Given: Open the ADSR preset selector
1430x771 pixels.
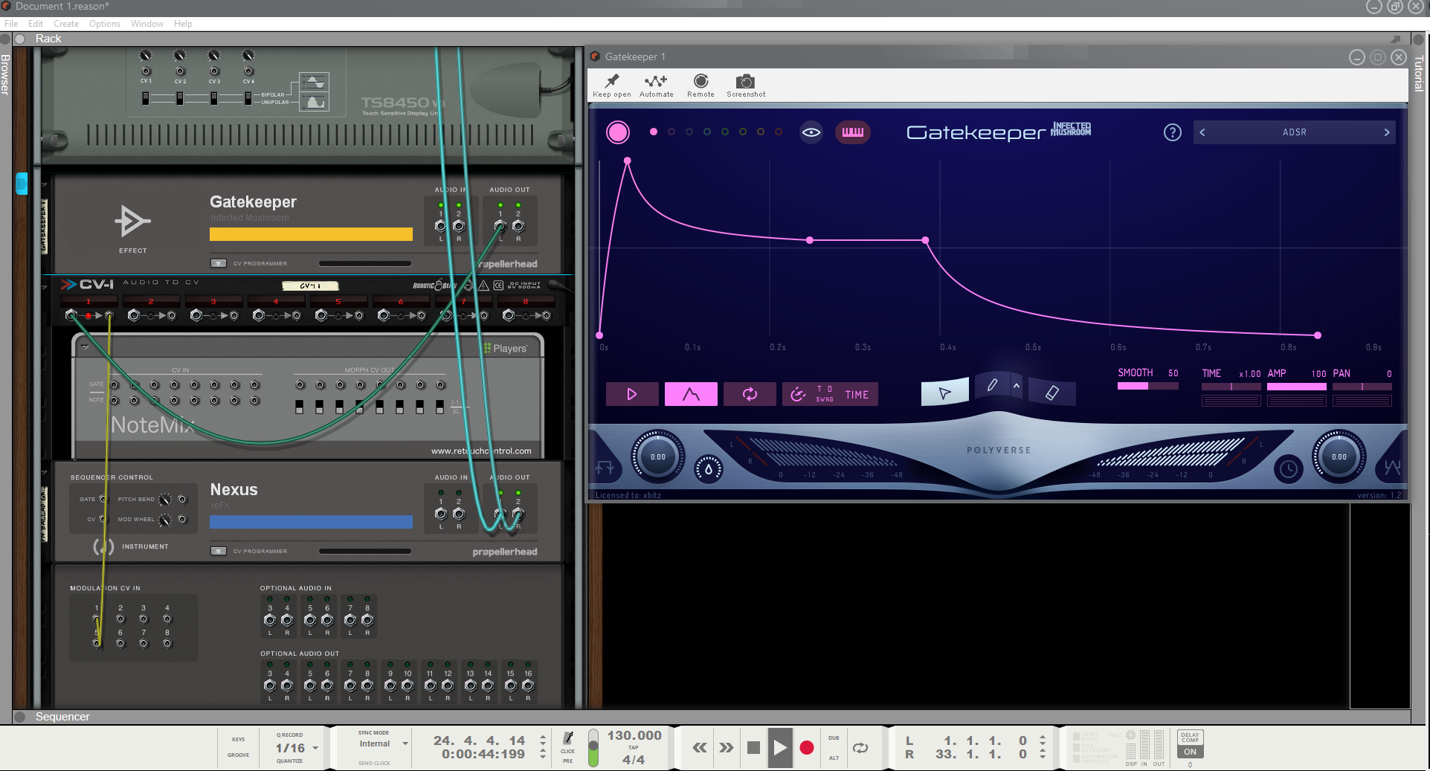Looking at the screenshot, I should click(x=1294, y=132).
